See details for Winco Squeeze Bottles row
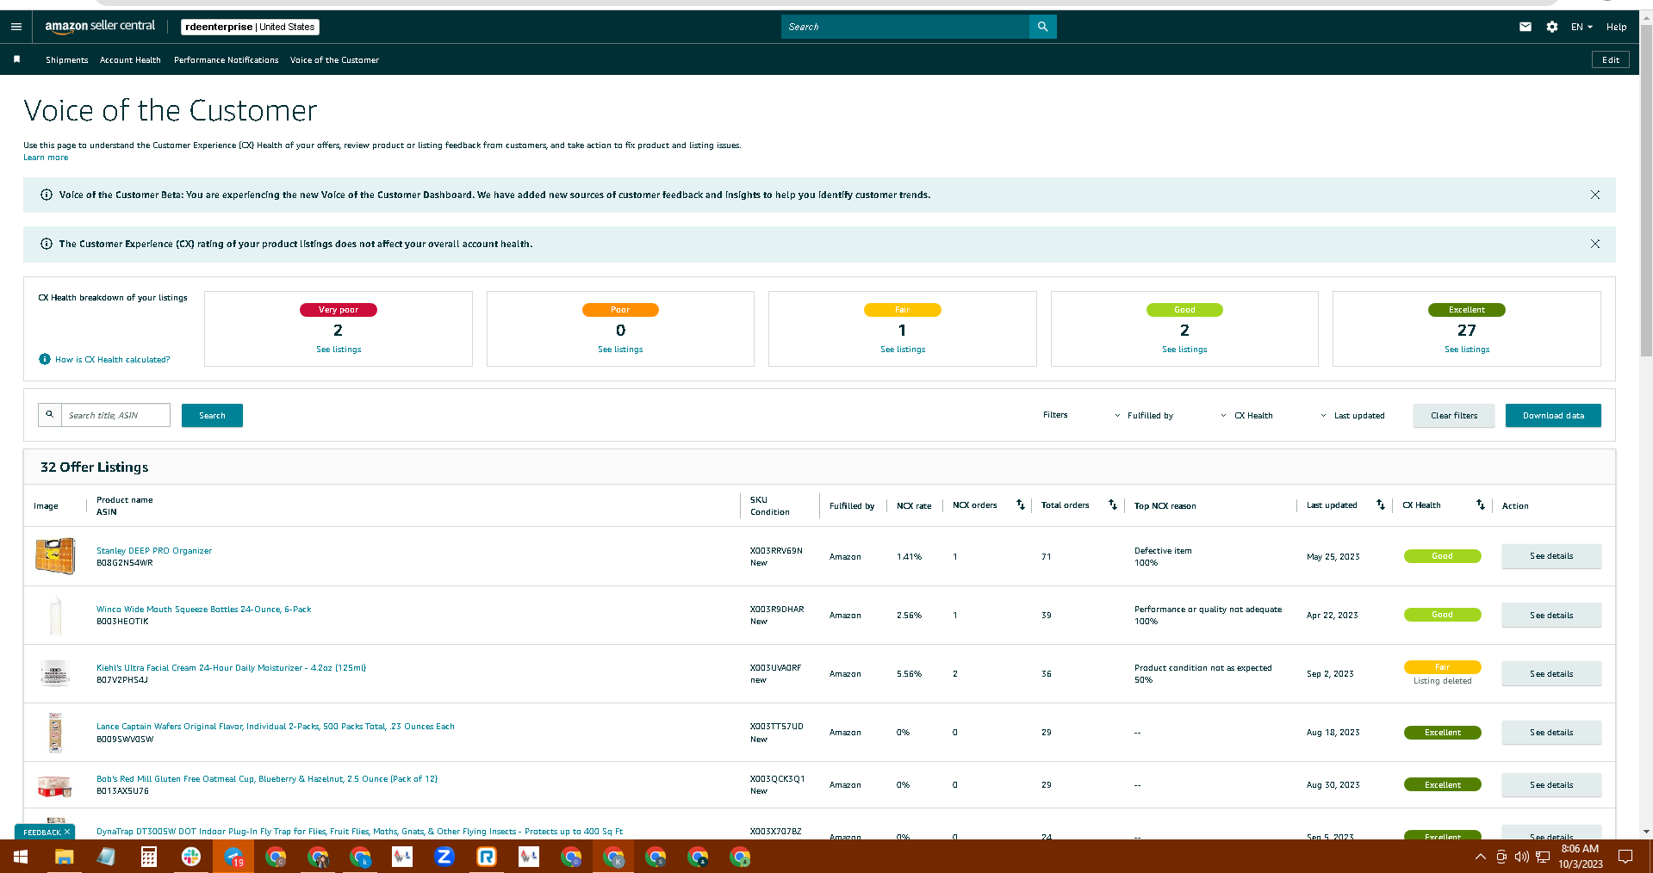Image resolution: width=1653 pixels, height=873 pixels. pos(1551,615)
